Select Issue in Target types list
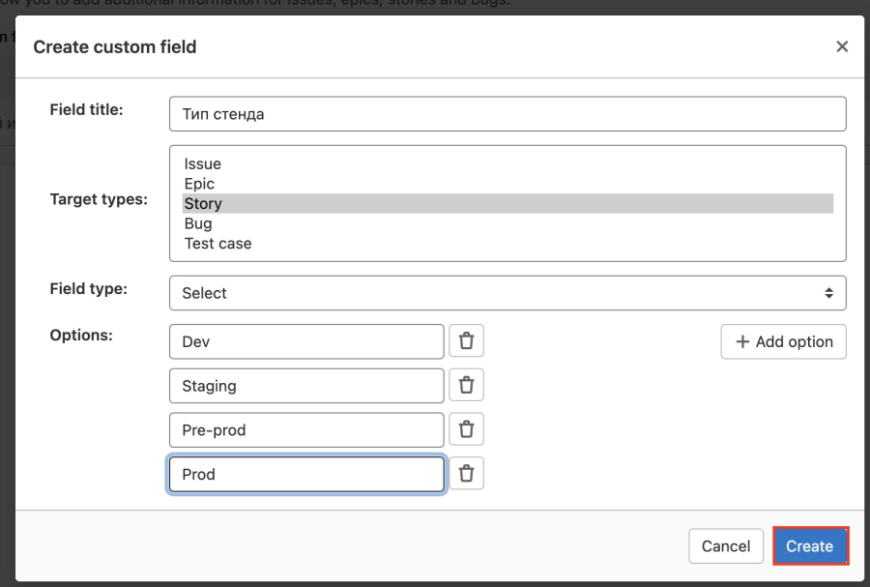Screen dimensions: 870x587 click(203, 164)
